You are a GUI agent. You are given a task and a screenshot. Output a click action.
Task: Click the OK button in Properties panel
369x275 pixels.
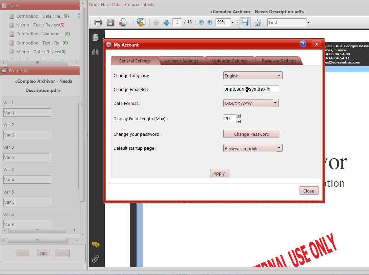pyautogui.click(x=43, y=253)
